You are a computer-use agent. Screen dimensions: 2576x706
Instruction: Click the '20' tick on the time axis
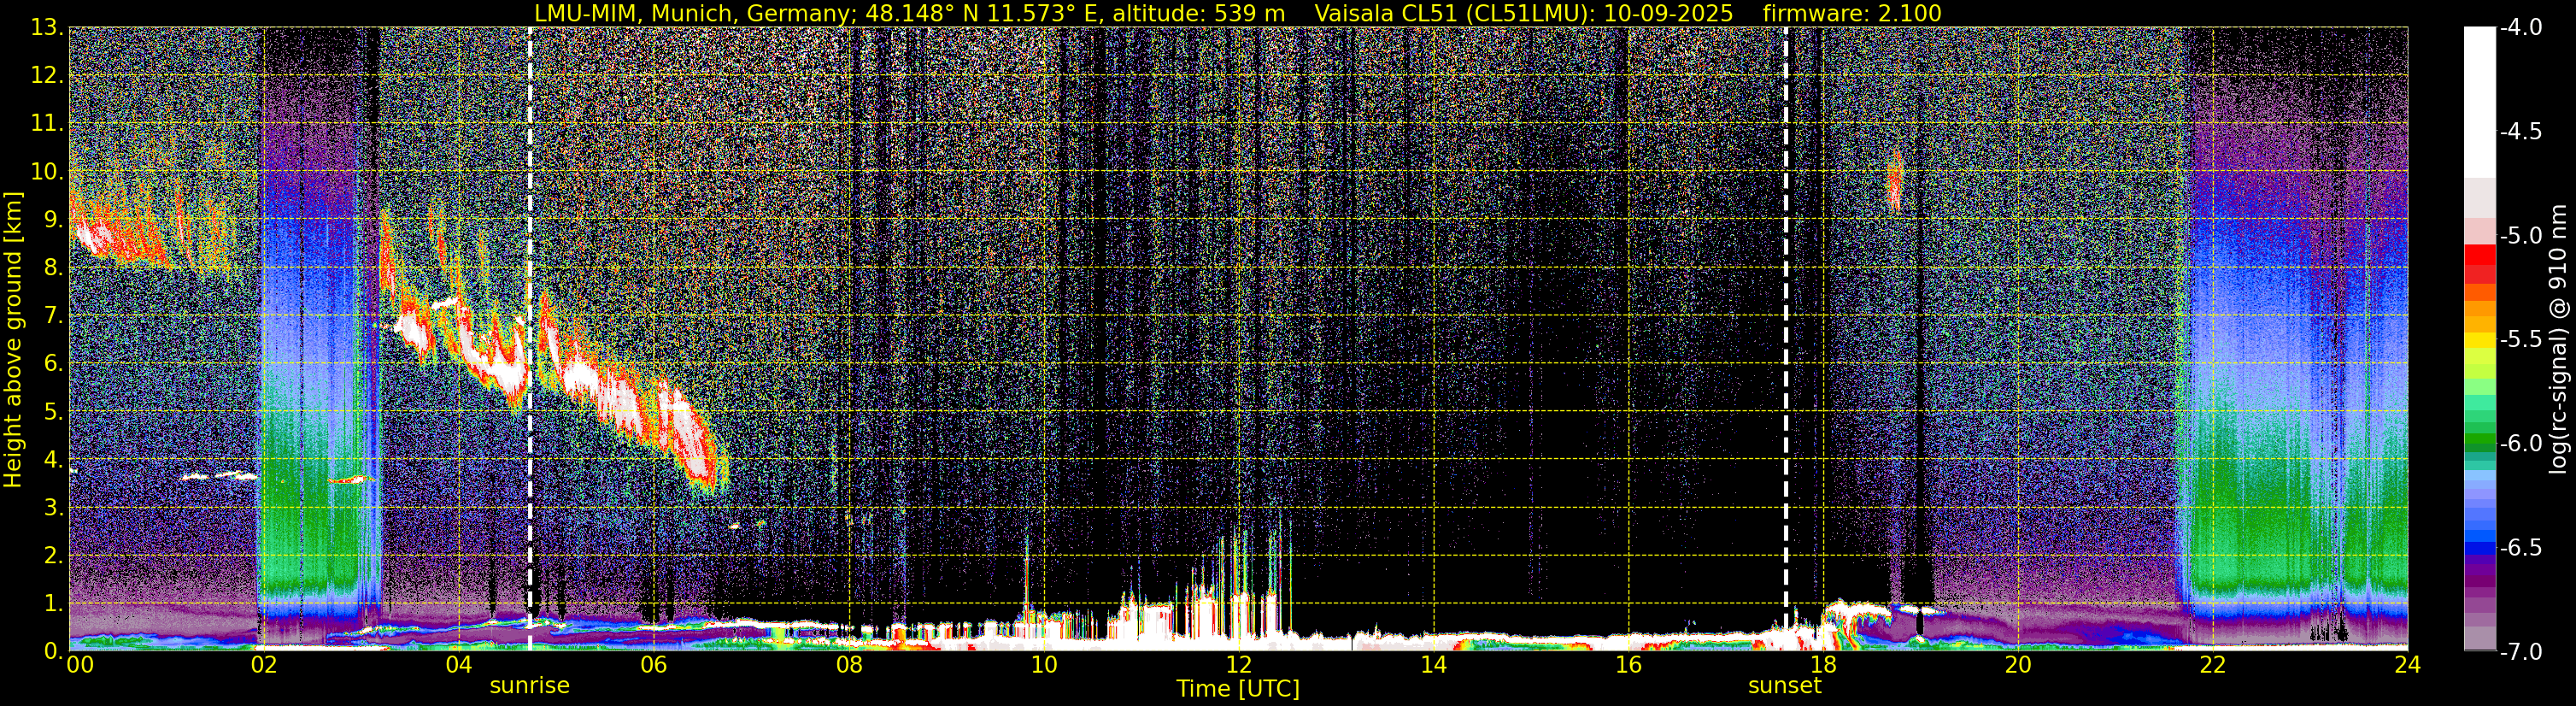(2018, 664)
